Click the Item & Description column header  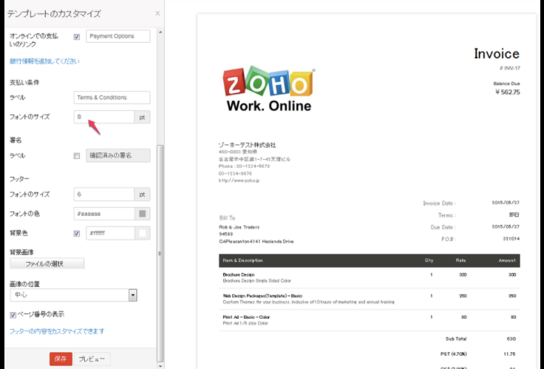242,260
